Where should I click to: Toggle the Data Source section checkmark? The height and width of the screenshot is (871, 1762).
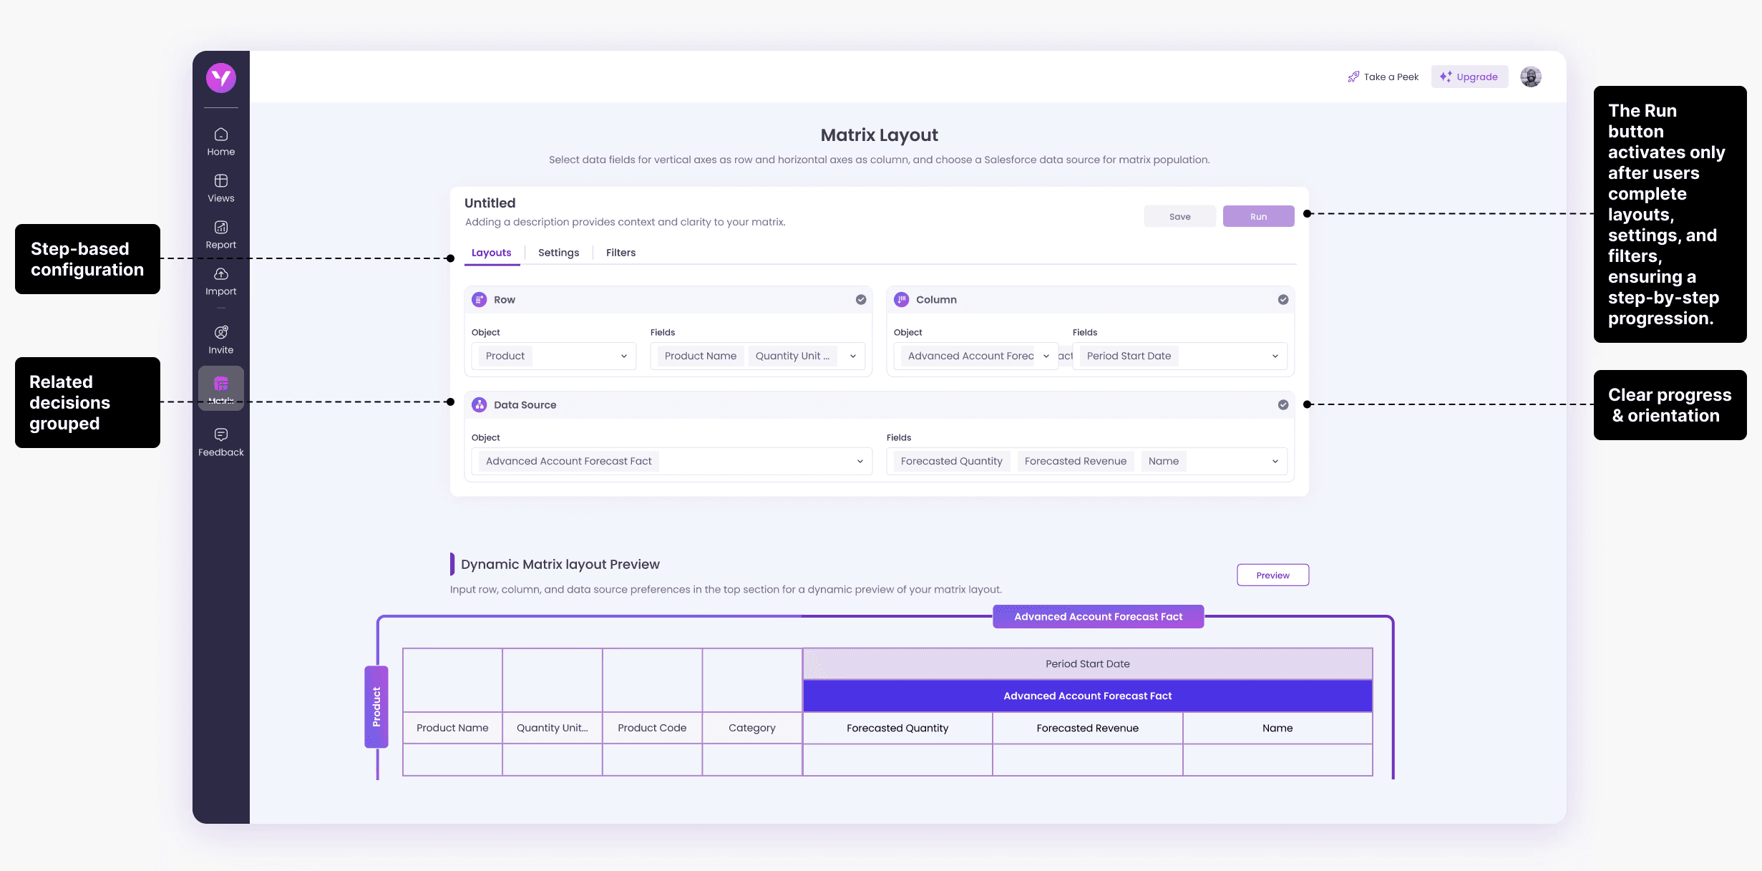[1282, 405]
